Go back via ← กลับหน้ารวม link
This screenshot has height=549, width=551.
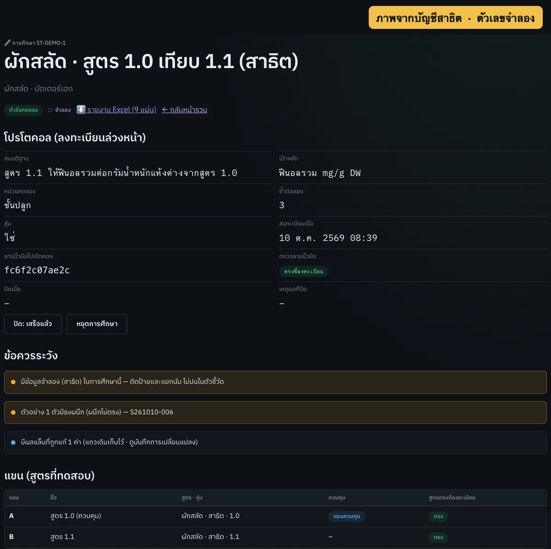click(x=185, y=110)
